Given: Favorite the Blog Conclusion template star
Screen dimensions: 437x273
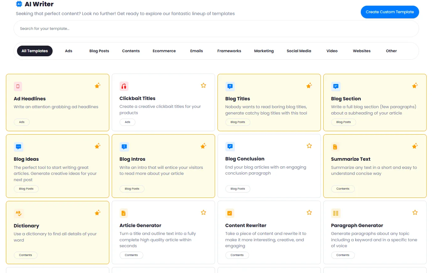Looking at the screenshot, I should pyautogui.click(x=309, y=146).
